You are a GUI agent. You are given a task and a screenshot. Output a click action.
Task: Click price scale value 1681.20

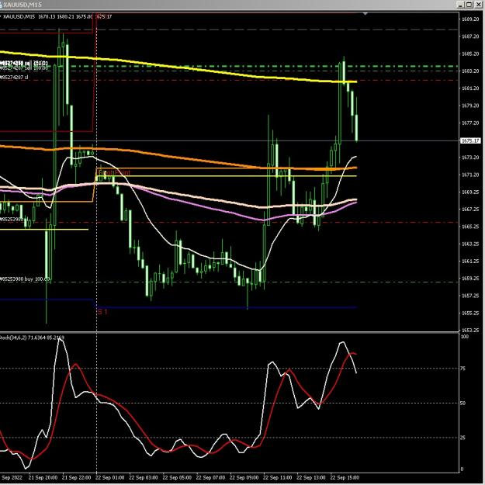(470, 88)
